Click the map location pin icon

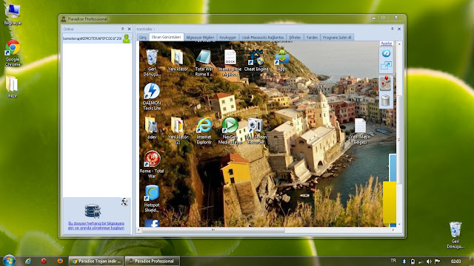pyautogui.click(x=386, y=83)
